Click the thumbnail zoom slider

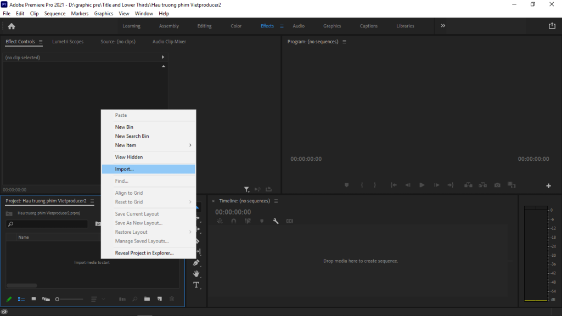pos(69,299)
